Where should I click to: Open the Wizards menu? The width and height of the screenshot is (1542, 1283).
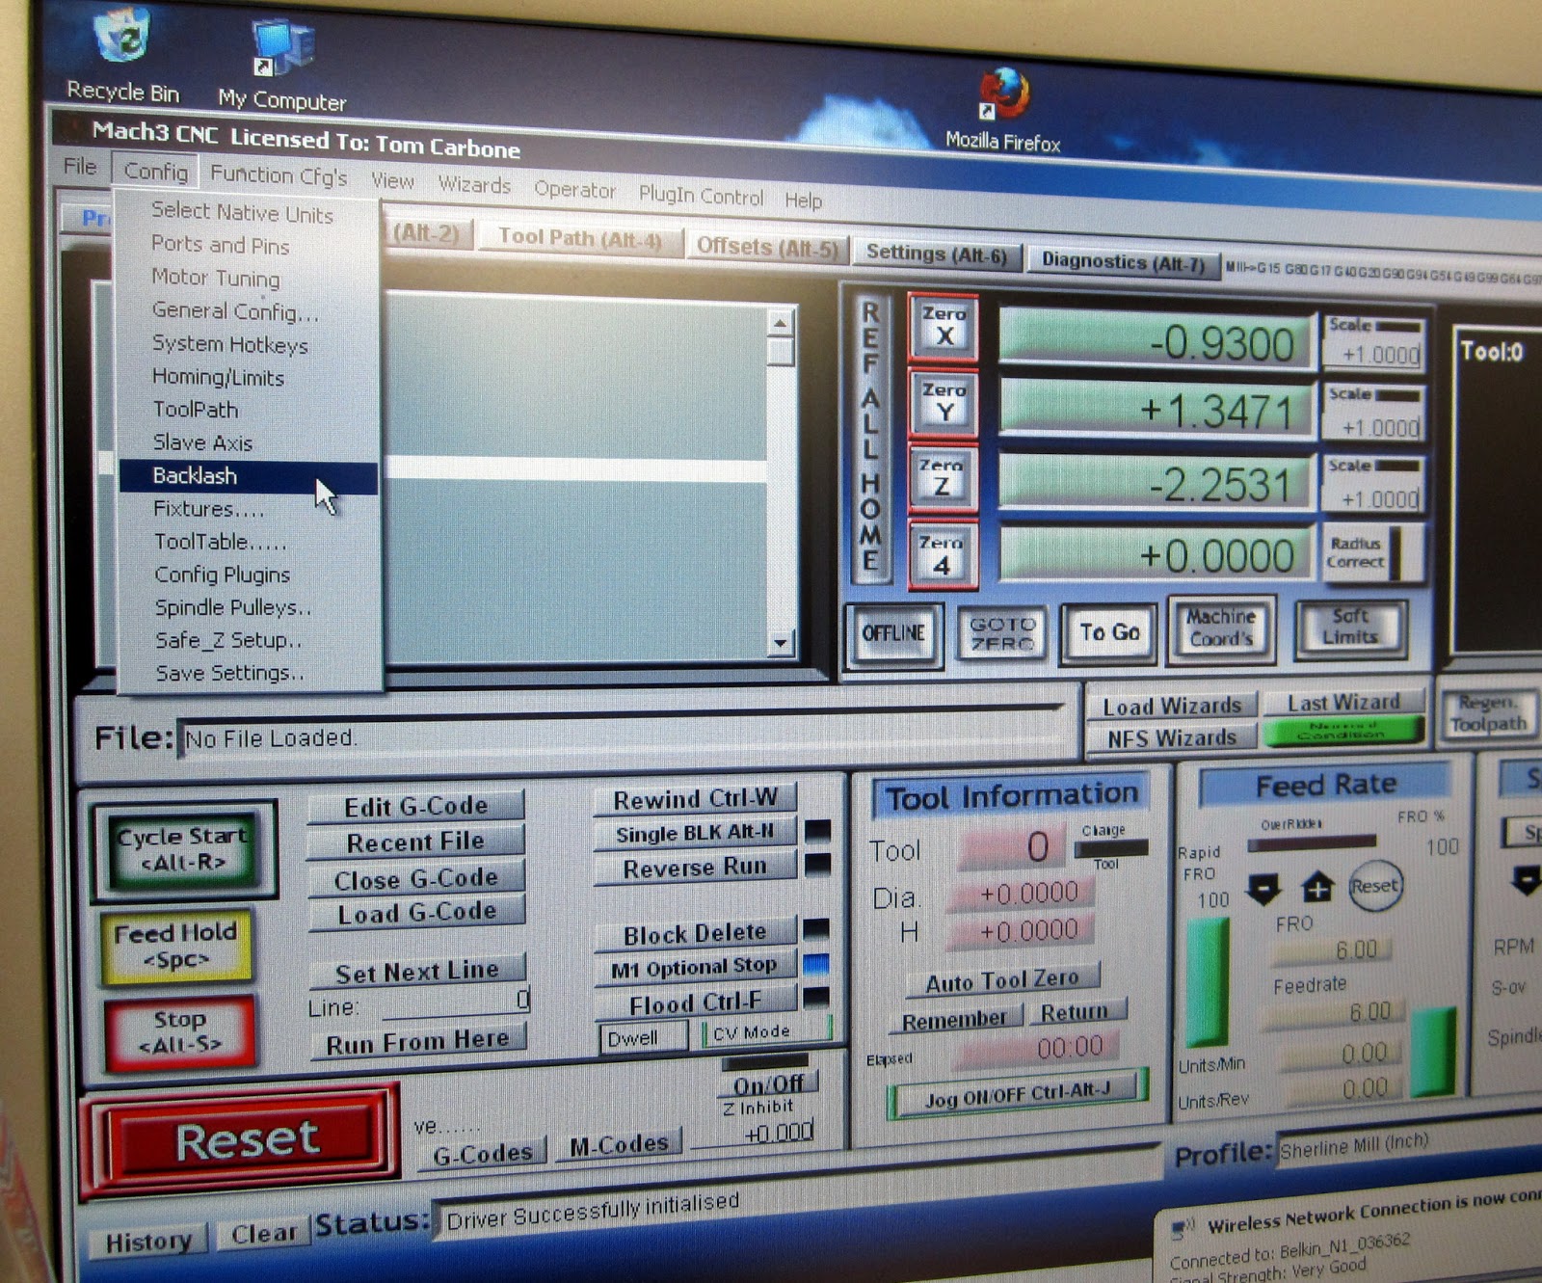pos(474,185)
